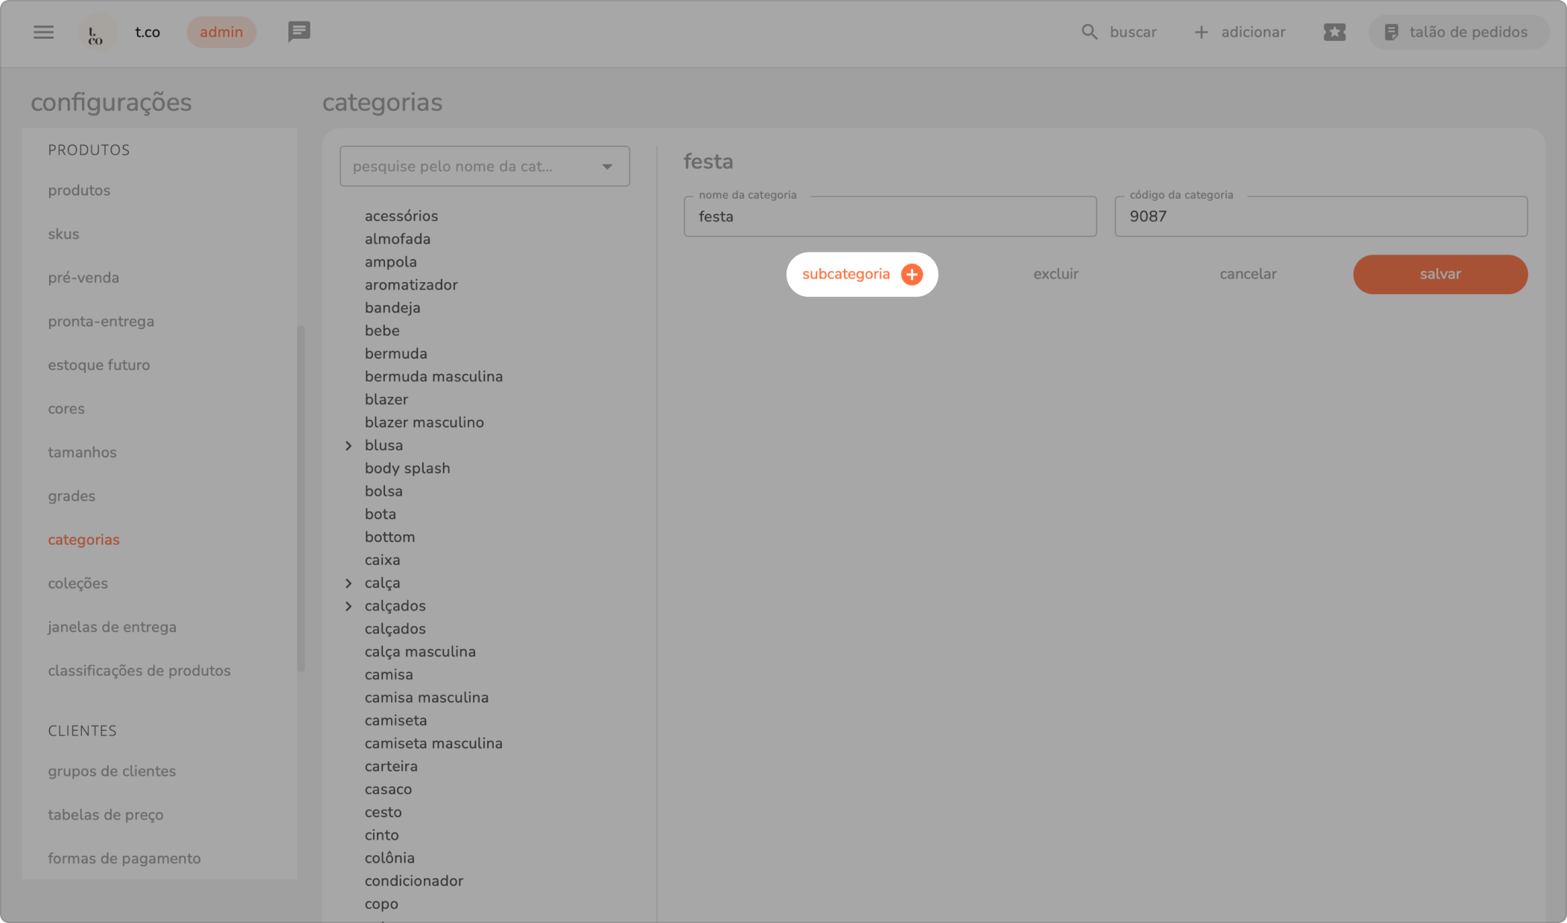Open the hamburger menu
Image resolution: width=1567 pixels, height=923 pixels.
pyautogui.click(x=43, y=32)
